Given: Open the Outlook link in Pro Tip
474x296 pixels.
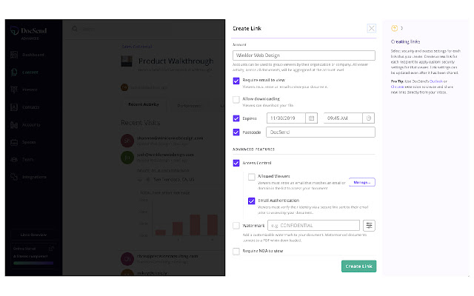Looking at the screenshot, I should (x=434, y=81).
